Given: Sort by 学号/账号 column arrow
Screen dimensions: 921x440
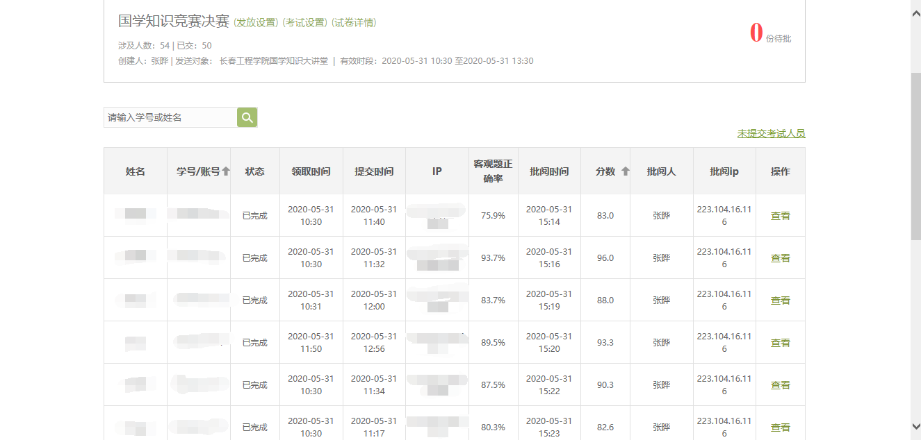Looking at the screenshot, I should [x=226, y=171].
